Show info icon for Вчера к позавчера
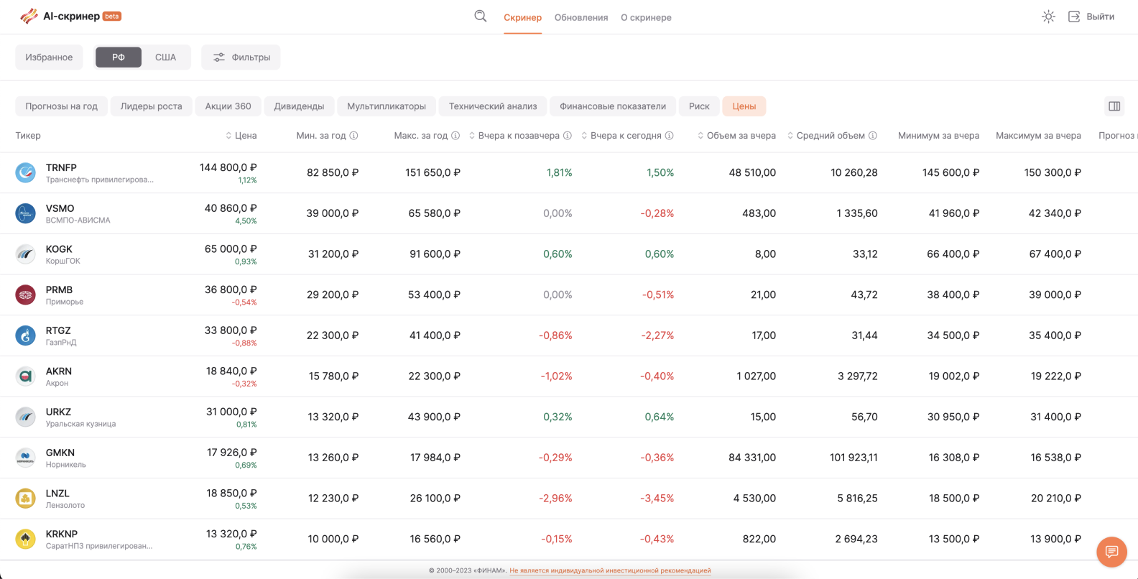Screen dimensions: 1138x579 pyautogui.click(x=568, y=136)
